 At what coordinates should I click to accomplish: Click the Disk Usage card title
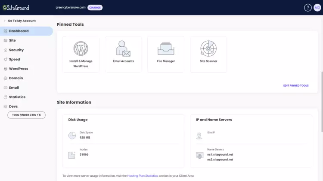[x=78, y=120]
